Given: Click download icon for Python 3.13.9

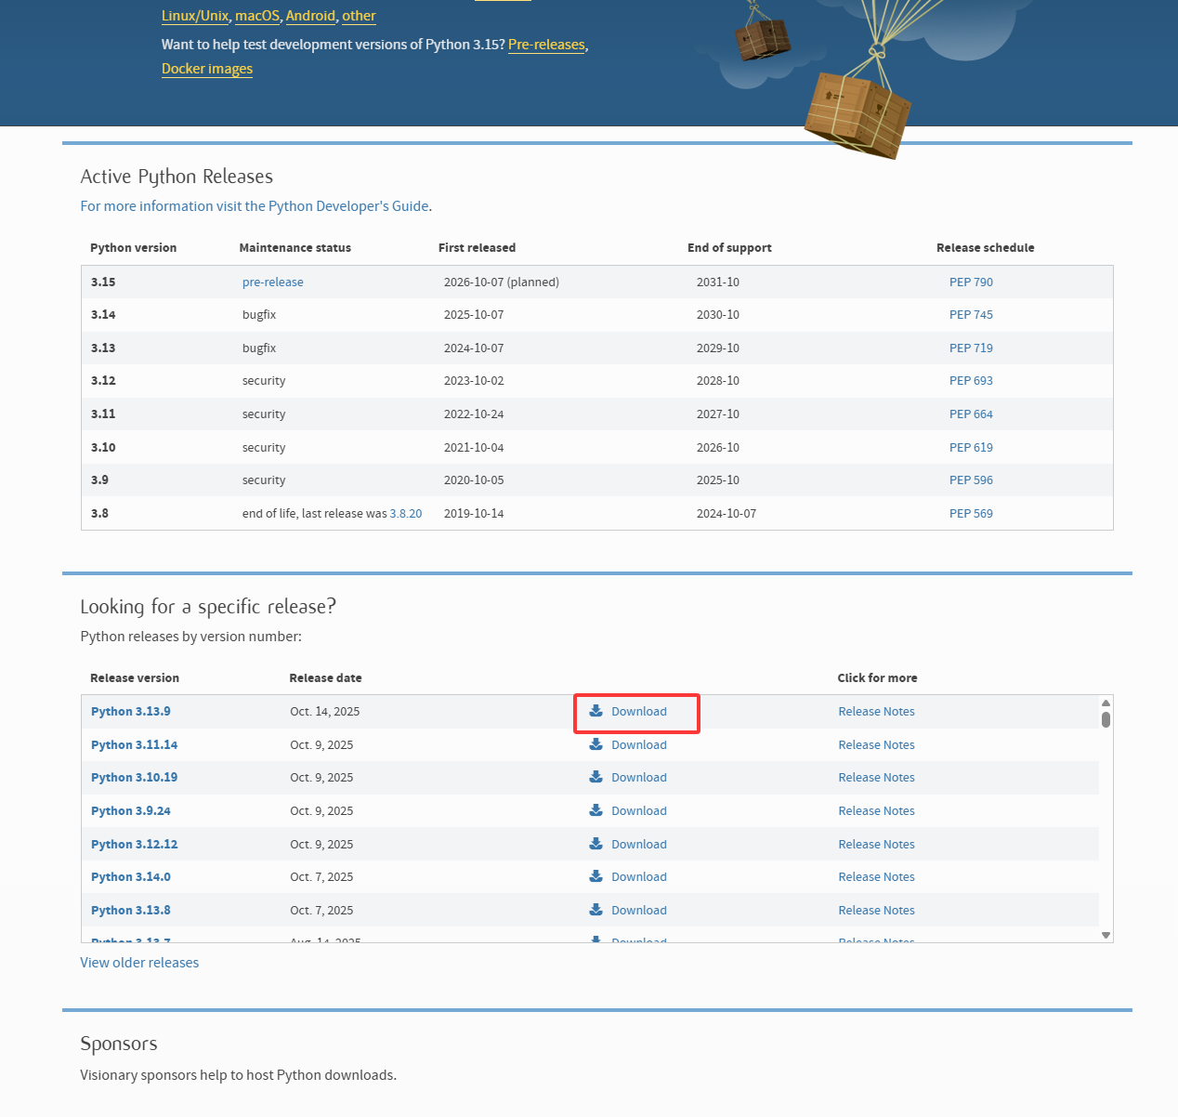Looking at the screenshot, I should [596, 711].
